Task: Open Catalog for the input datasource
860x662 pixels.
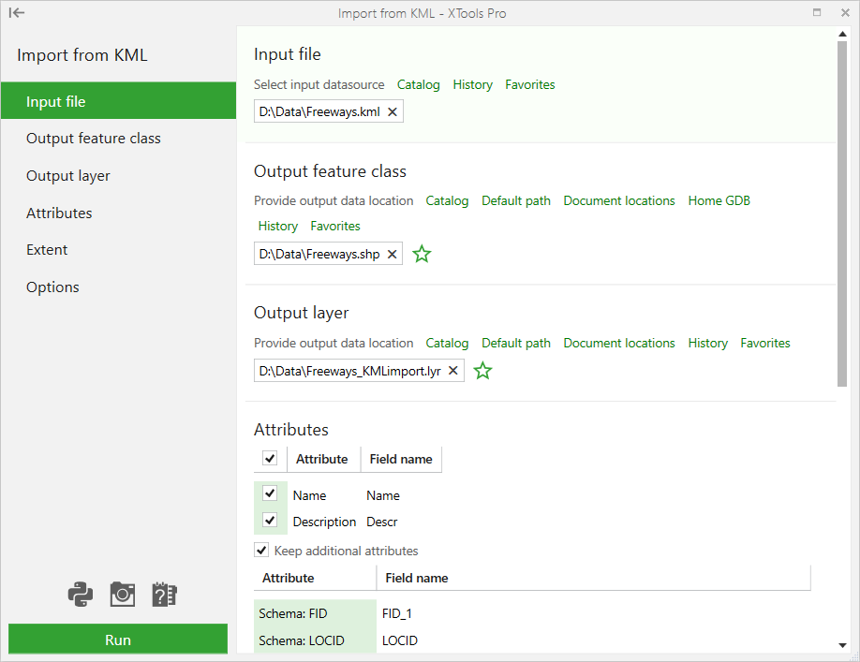Action: coord(418,84)
